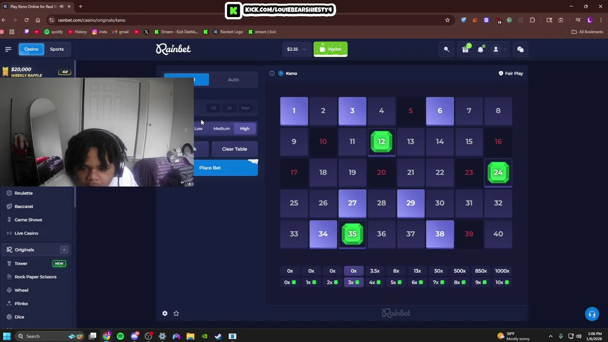Open the Steam taskbar icon
Viewport: 608px width, 342px height.
(218, 336)
